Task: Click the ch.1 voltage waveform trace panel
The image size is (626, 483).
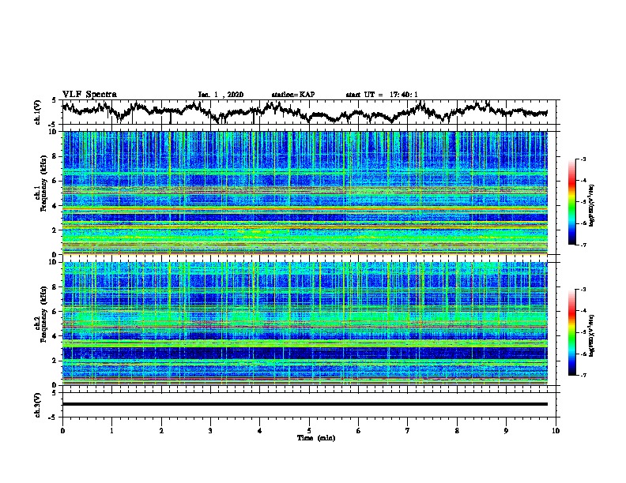Action: pyautogui.click(x=308, y=112)
